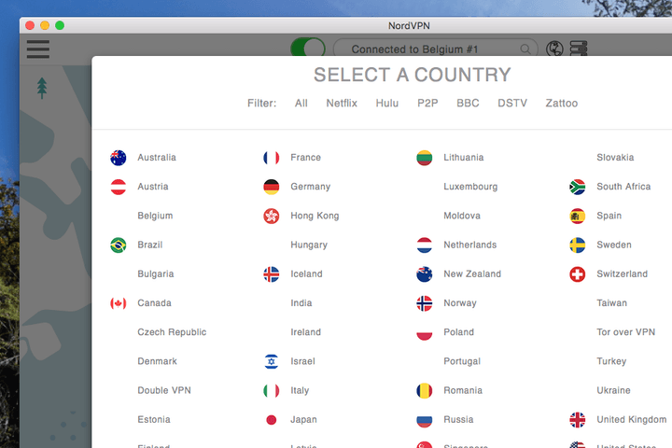This screenshot has height=448, width=672.
Task: Select Tor over VPN
Action: 625,332
